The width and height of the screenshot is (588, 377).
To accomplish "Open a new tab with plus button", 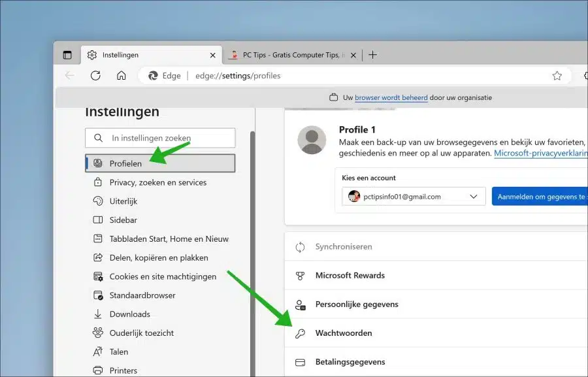I will tap(373, 55).
